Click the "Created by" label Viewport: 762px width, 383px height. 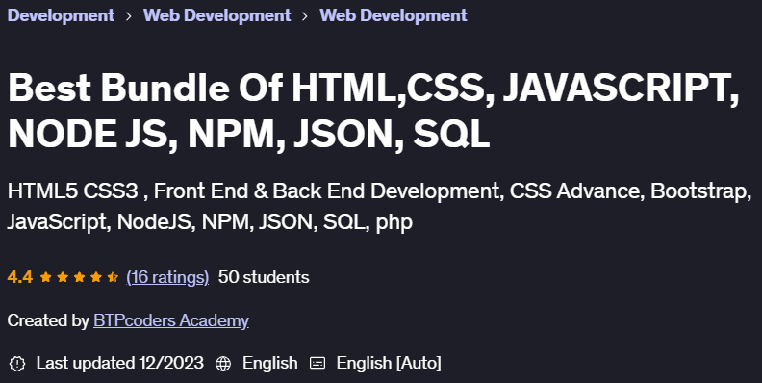coord(48,320)
